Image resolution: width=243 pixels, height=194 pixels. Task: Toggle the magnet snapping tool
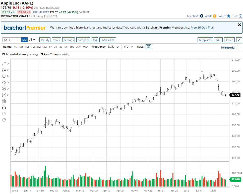(4, 101)
